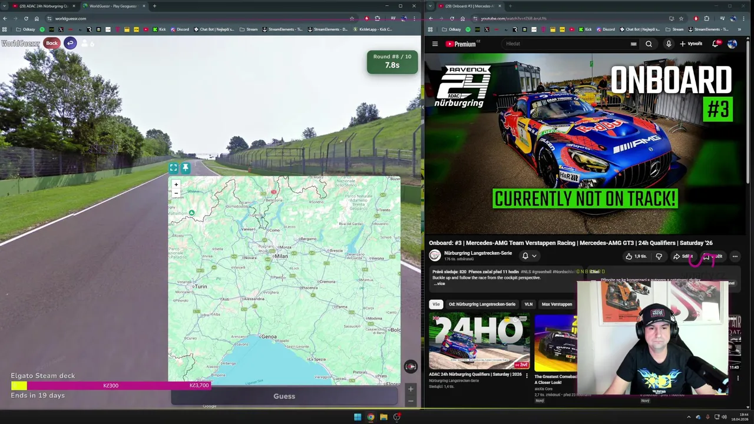This screenshot has height=424, width=754.
Task: Open options for the ADAC 24h Qualifiers video
Action: (x=527, y=375)
